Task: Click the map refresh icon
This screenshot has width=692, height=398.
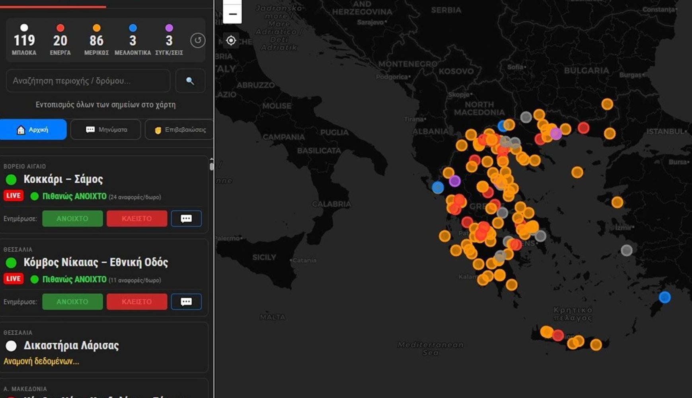Action: click(198, 40)
